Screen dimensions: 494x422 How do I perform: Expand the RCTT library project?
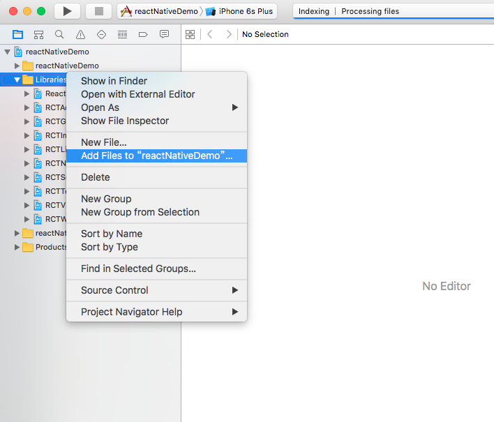pyautogui.click(x=27, y=191)
